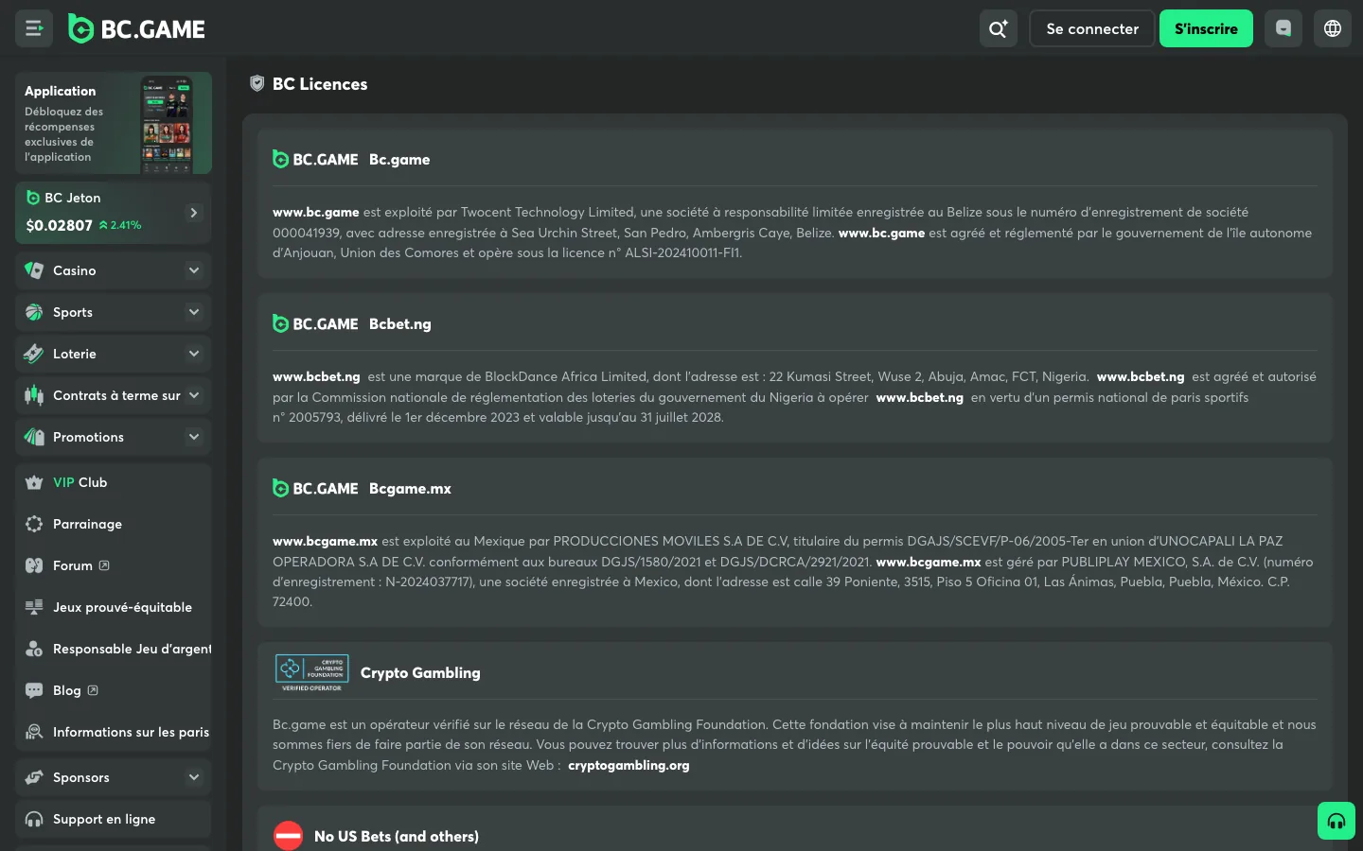The height and width of the screenshot is (851, 1363).
Task: Select the Parrainage badge icon
Action: point(34,524)
